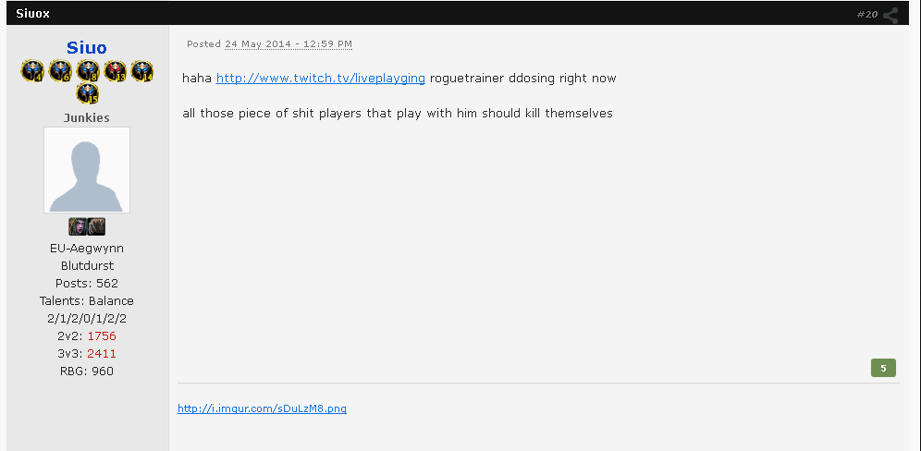Image resolution: width=921 pixels, height=451 pixels.
Task: Click the RBG: 960 text
Action: 87,372
